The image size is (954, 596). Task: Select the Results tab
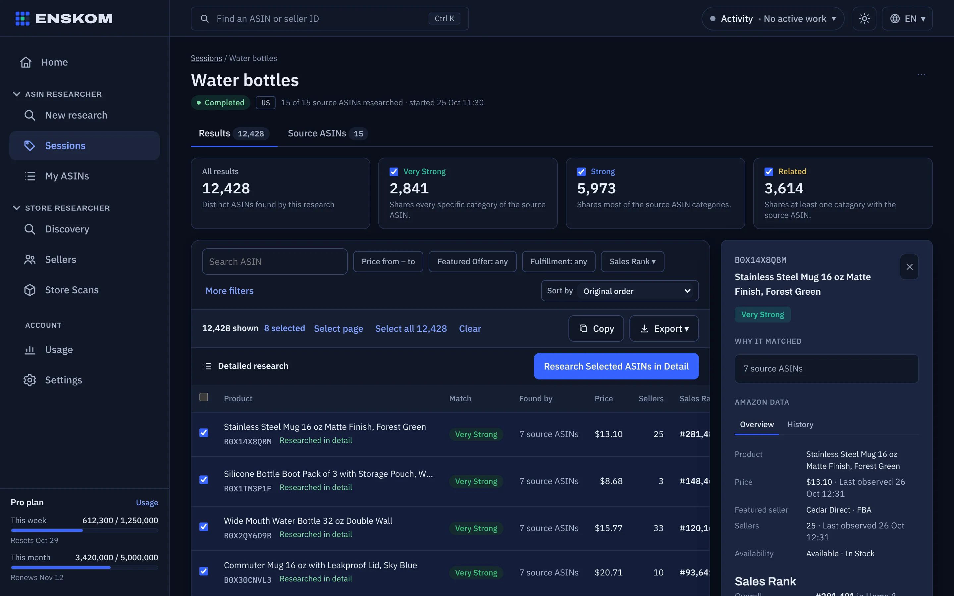(x=234, y=133)
